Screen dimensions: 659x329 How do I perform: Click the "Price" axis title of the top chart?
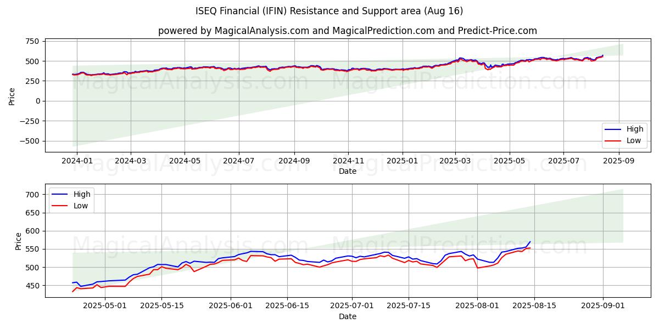[x=12, y=96]
